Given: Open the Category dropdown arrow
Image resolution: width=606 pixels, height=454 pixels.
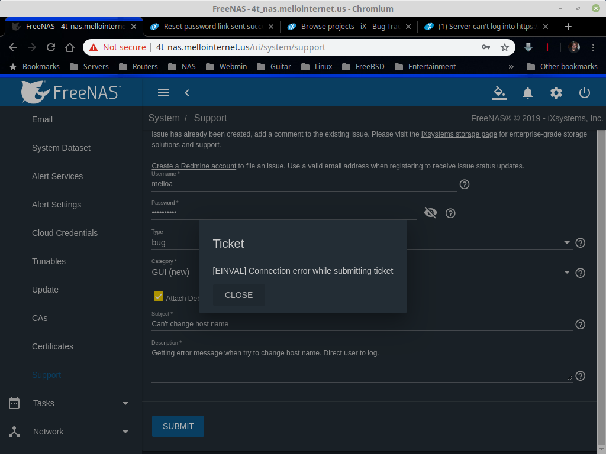Looking at the screenshot, I should (566, 272).
